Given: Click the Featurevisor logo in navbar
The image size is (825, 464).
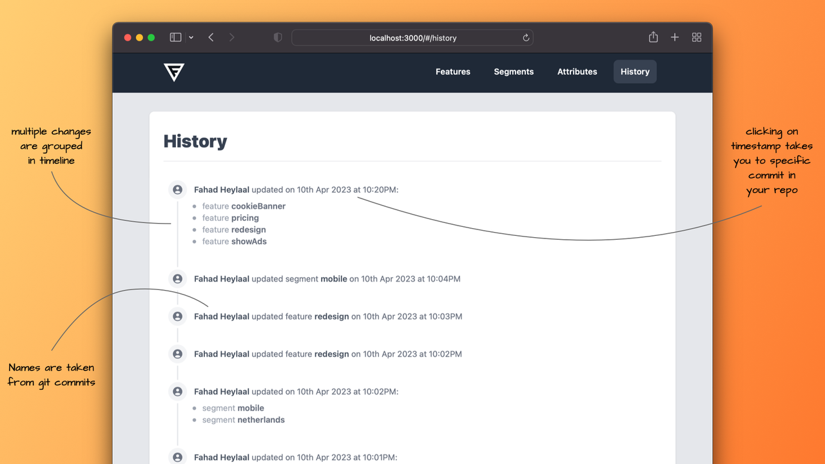Looking at the screenshot, I should click(x=174, y=72).
